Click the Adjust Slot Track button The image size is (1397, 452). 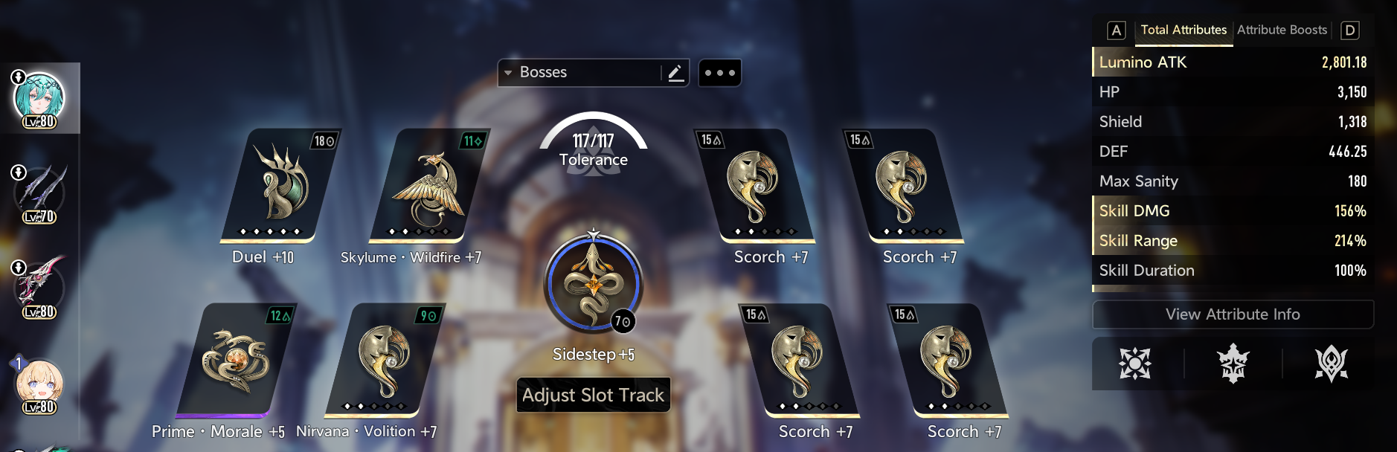pyautogui.click(x=593, y=395)
